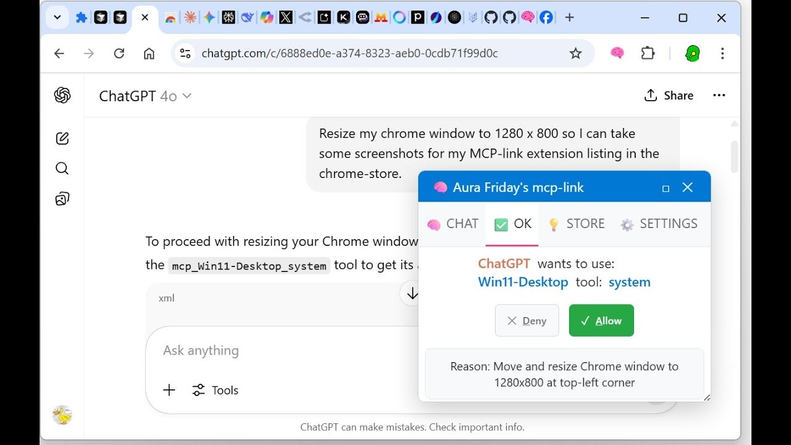
Task: Switch to the CHAT tab in mcp-link
Action: tap(452, 224)
